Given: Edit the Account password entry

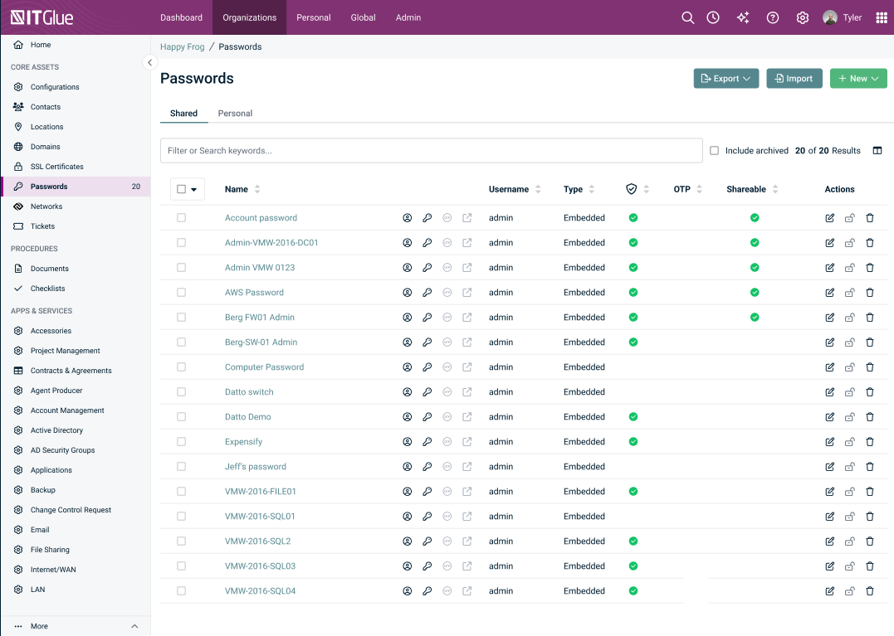Looking at the screenshot, I should click(829, 218).
